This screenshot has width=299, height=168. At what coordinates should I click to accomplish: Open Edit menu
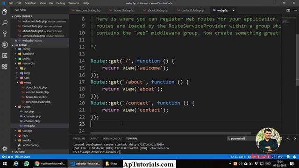19,3
